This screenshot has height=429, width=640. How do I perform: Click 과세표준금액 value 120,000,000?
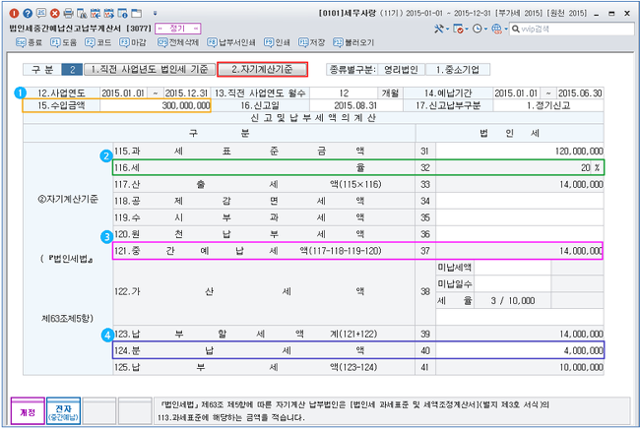point(520,152)
